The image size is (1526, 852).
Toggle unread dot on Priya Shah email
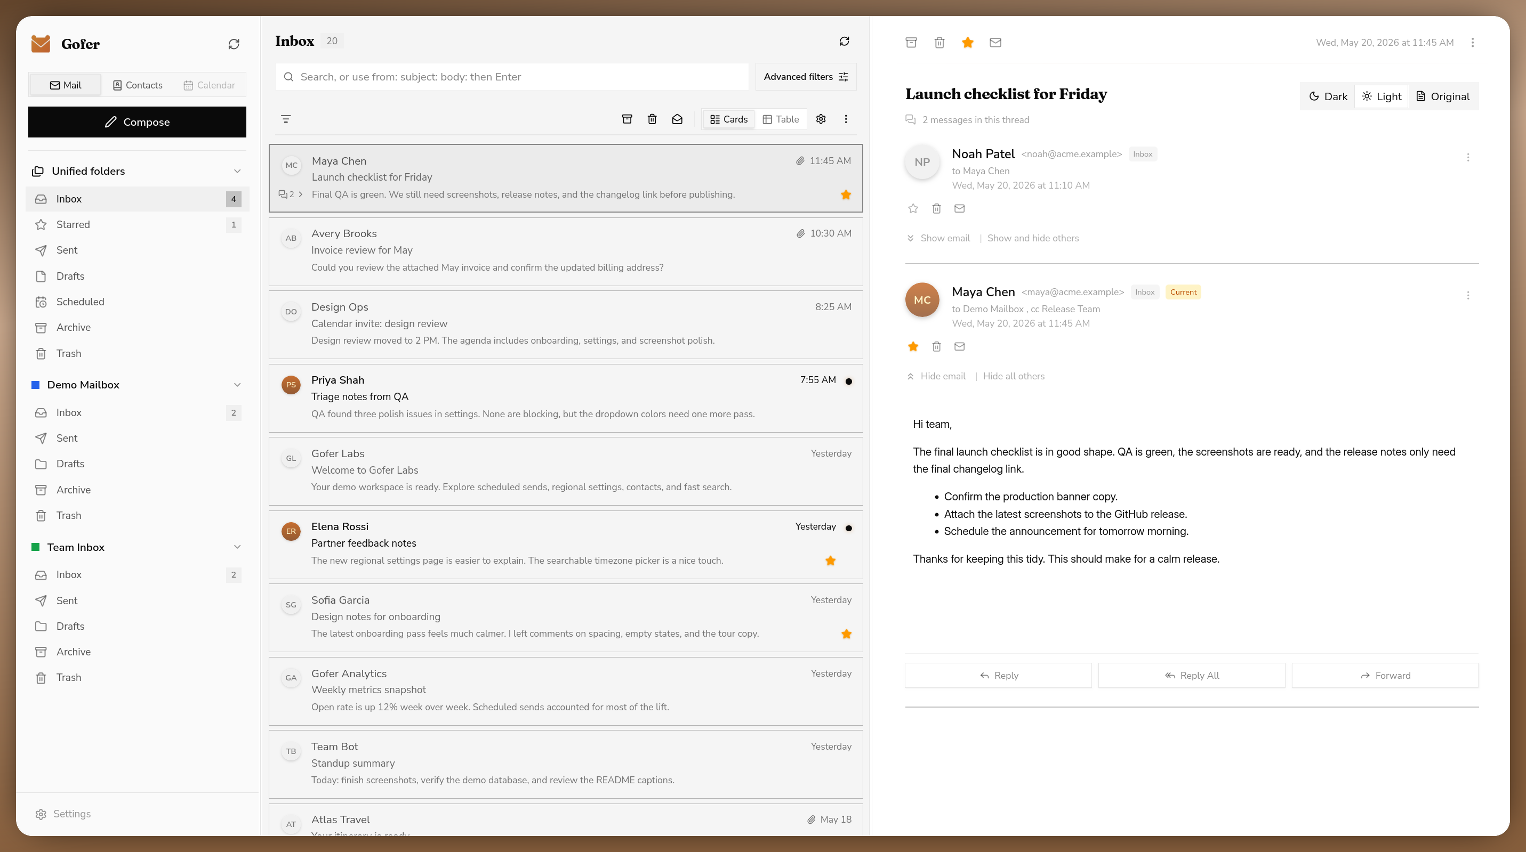(x=849, y=382)
